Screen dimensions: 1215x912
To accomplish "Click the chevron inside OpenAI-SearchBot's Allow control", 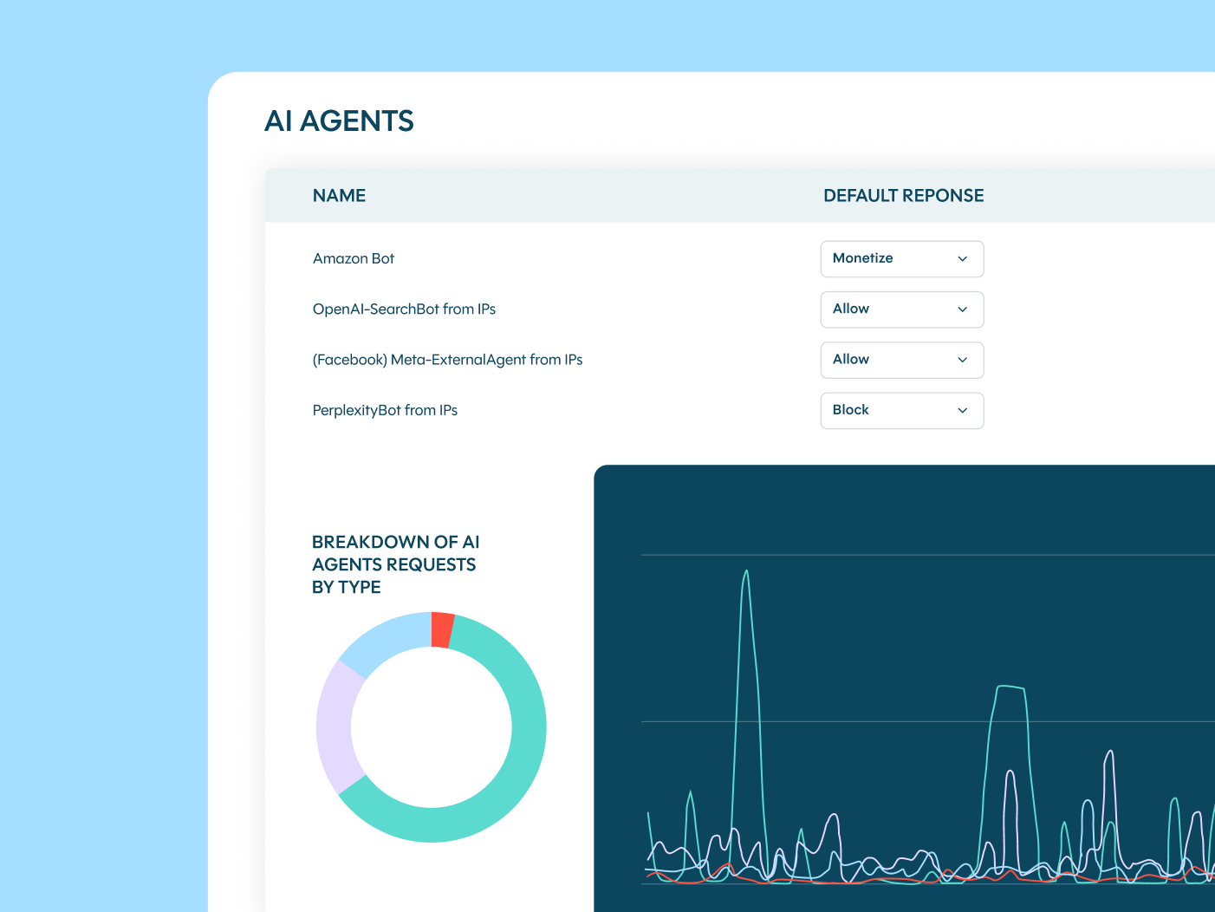I will pos(962,309).
